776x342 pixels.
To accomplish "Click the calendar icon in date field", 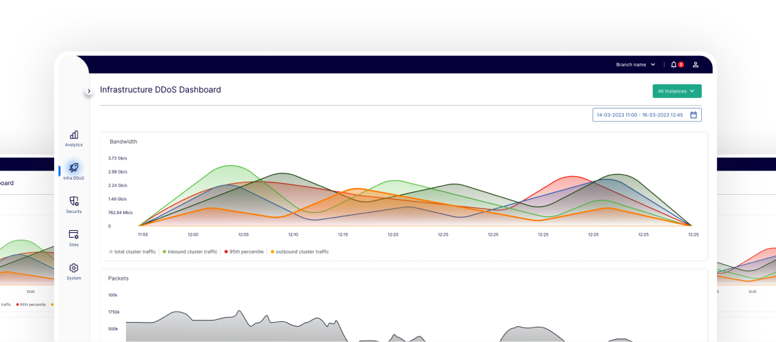I will pos(694,115).
